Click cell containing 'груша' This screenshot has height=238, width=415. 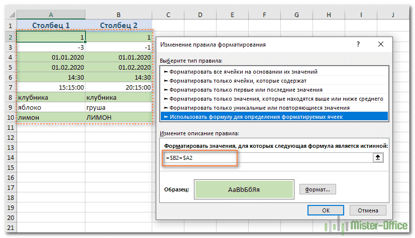pyautogui.click(x=119, y=107)
